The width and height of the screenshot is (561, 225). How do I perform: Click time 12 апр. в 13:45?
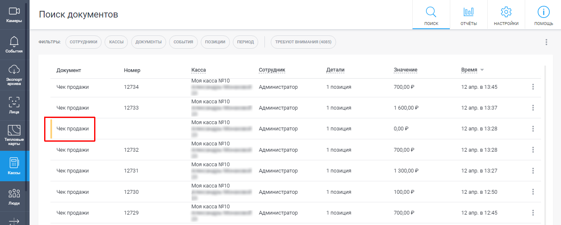[x=479, y=87]
